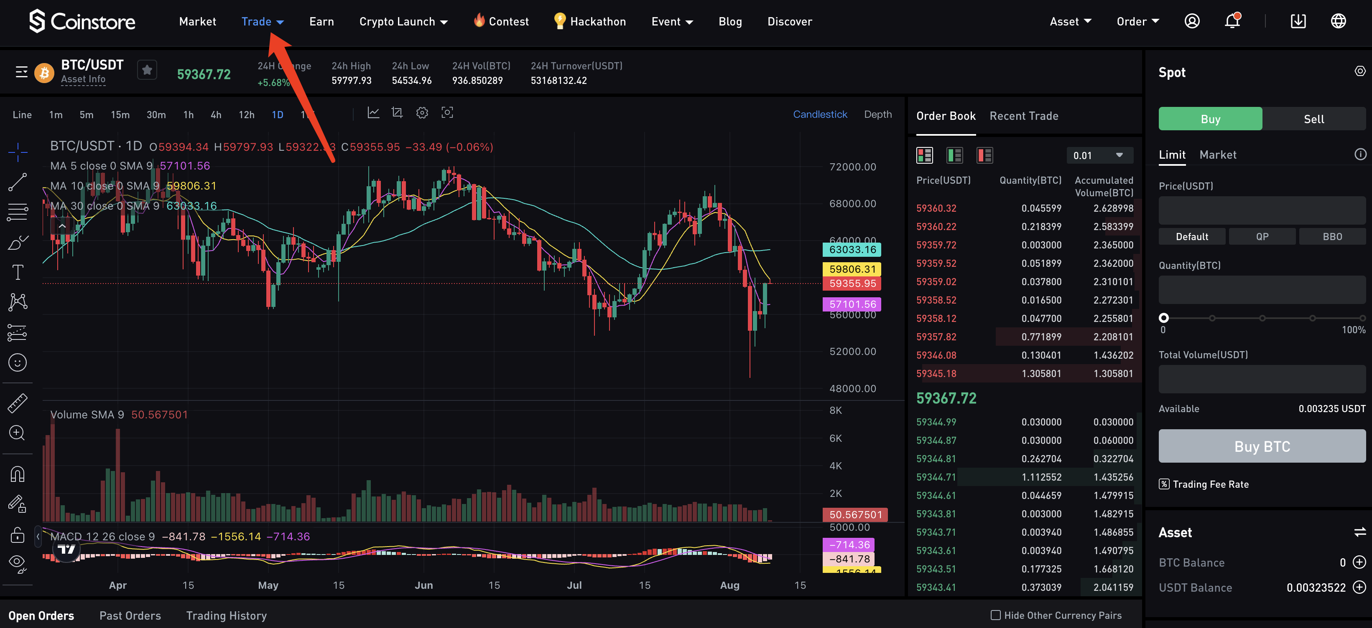Open the Coinstore home logo
The width and height of the screenshot is (1372, 628).
coord(82,21)
